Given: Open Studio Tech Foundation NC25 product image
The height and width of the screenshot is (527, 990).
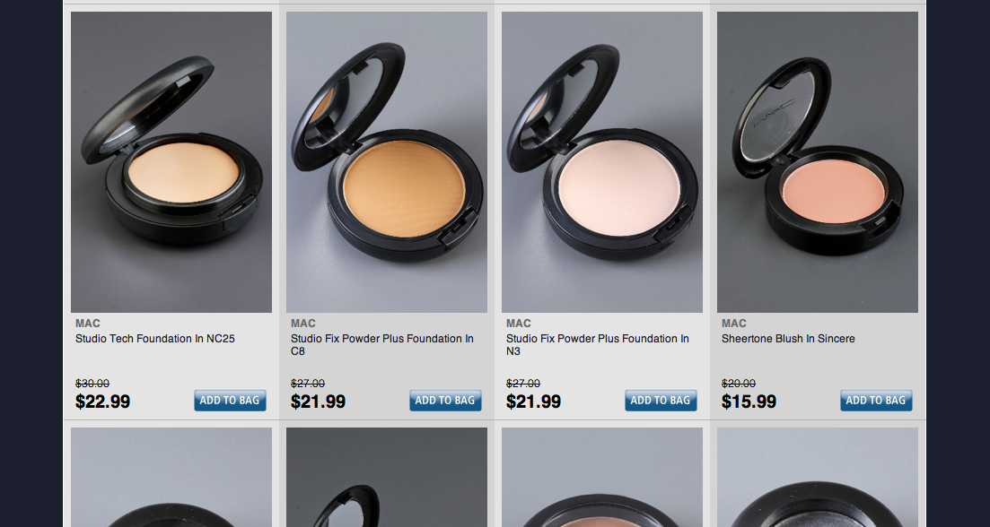Looking at the screenshot, I should click(171, 162).
